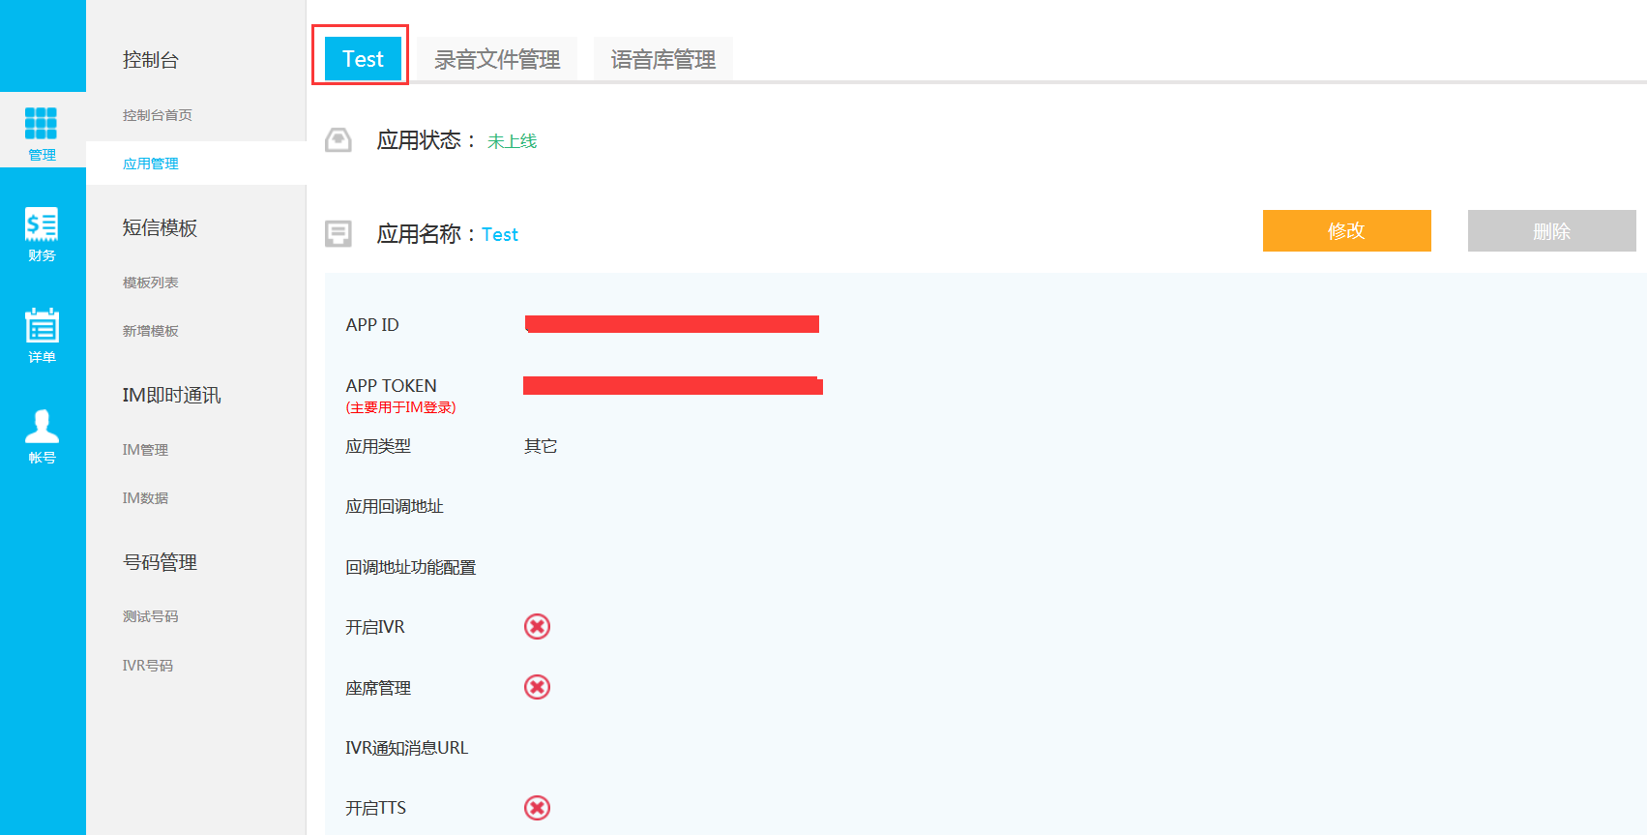The height and width of the screenshot is (835, 1647).
Task: Open 新增模板 under 短信模板
Action: pyautogui.click(x=151, y=331)
